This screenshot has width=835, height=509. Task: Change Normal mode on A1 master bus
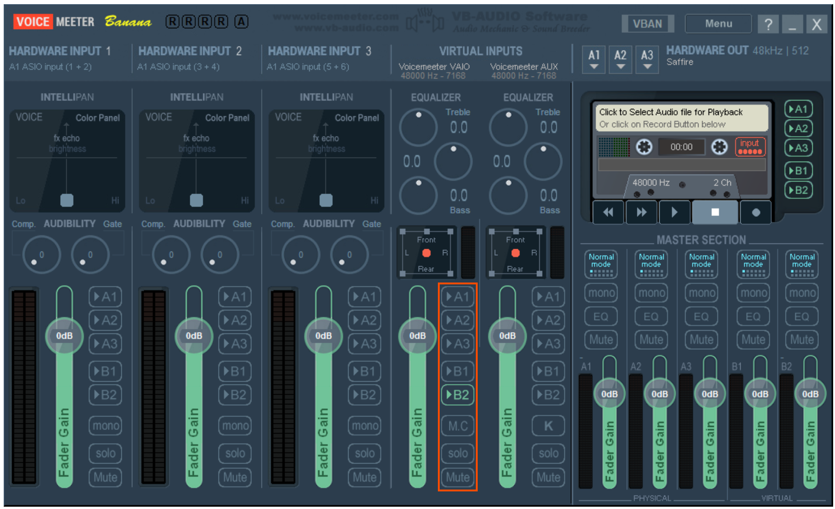601,265
